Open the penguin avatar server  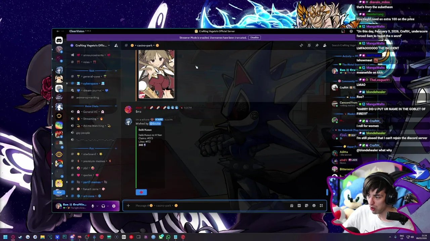coord(59,79)
